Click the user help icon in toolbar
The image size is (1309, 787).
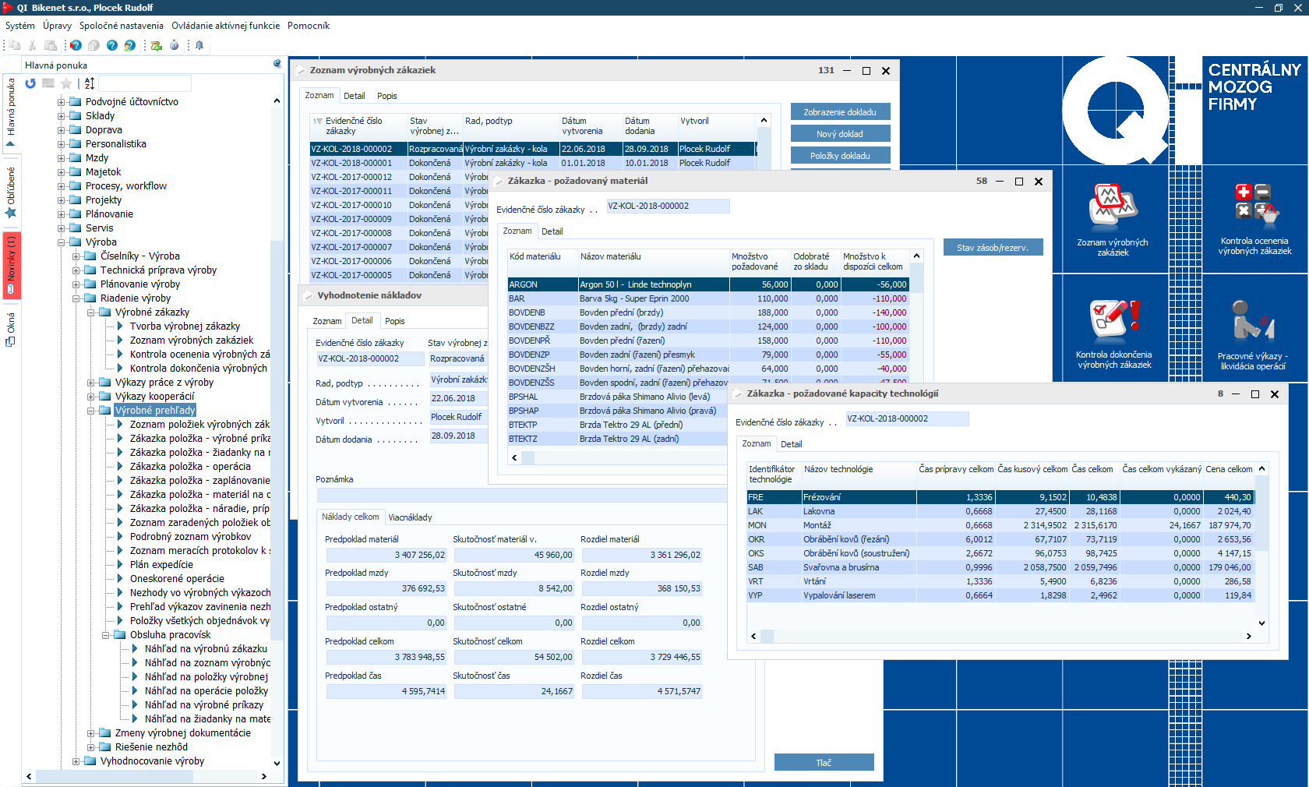(x=130, y=45)
